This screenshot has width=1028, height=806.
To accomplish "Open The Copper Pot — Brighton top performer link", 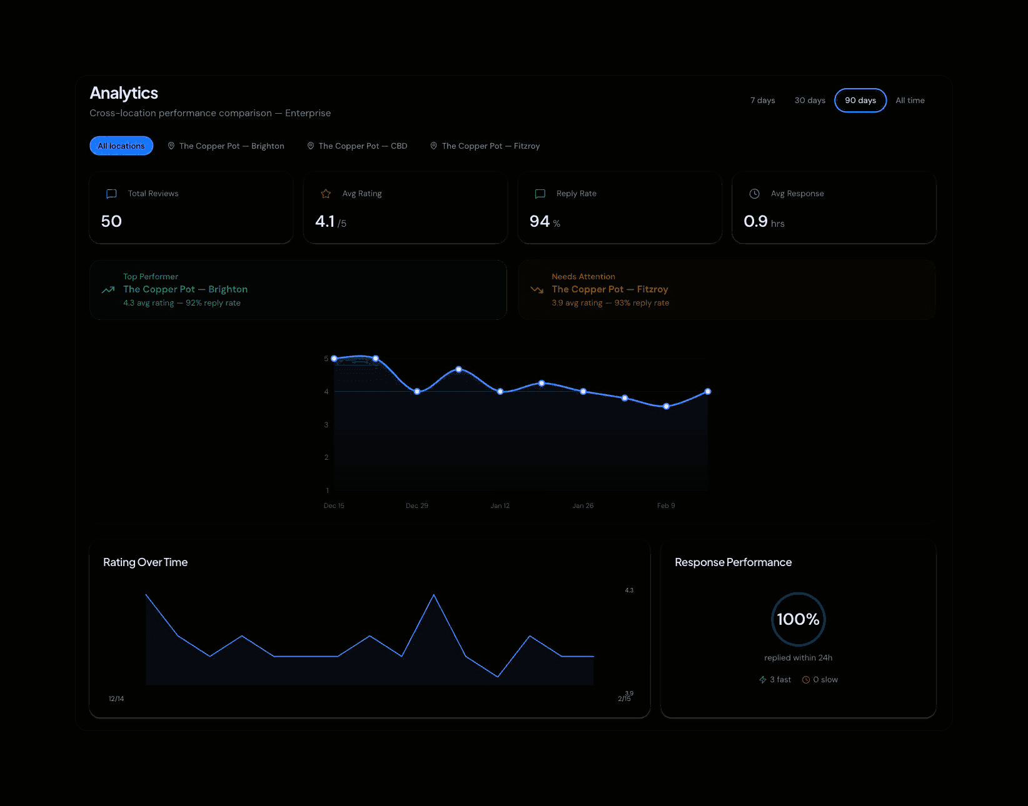I will click(x=185, y=289).
